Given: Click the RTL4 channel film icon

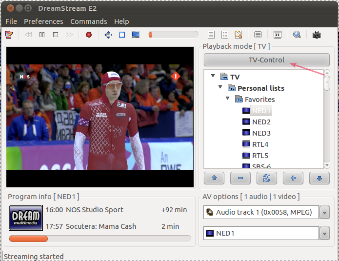Looking at the screenshot, I should click(246, 144).
